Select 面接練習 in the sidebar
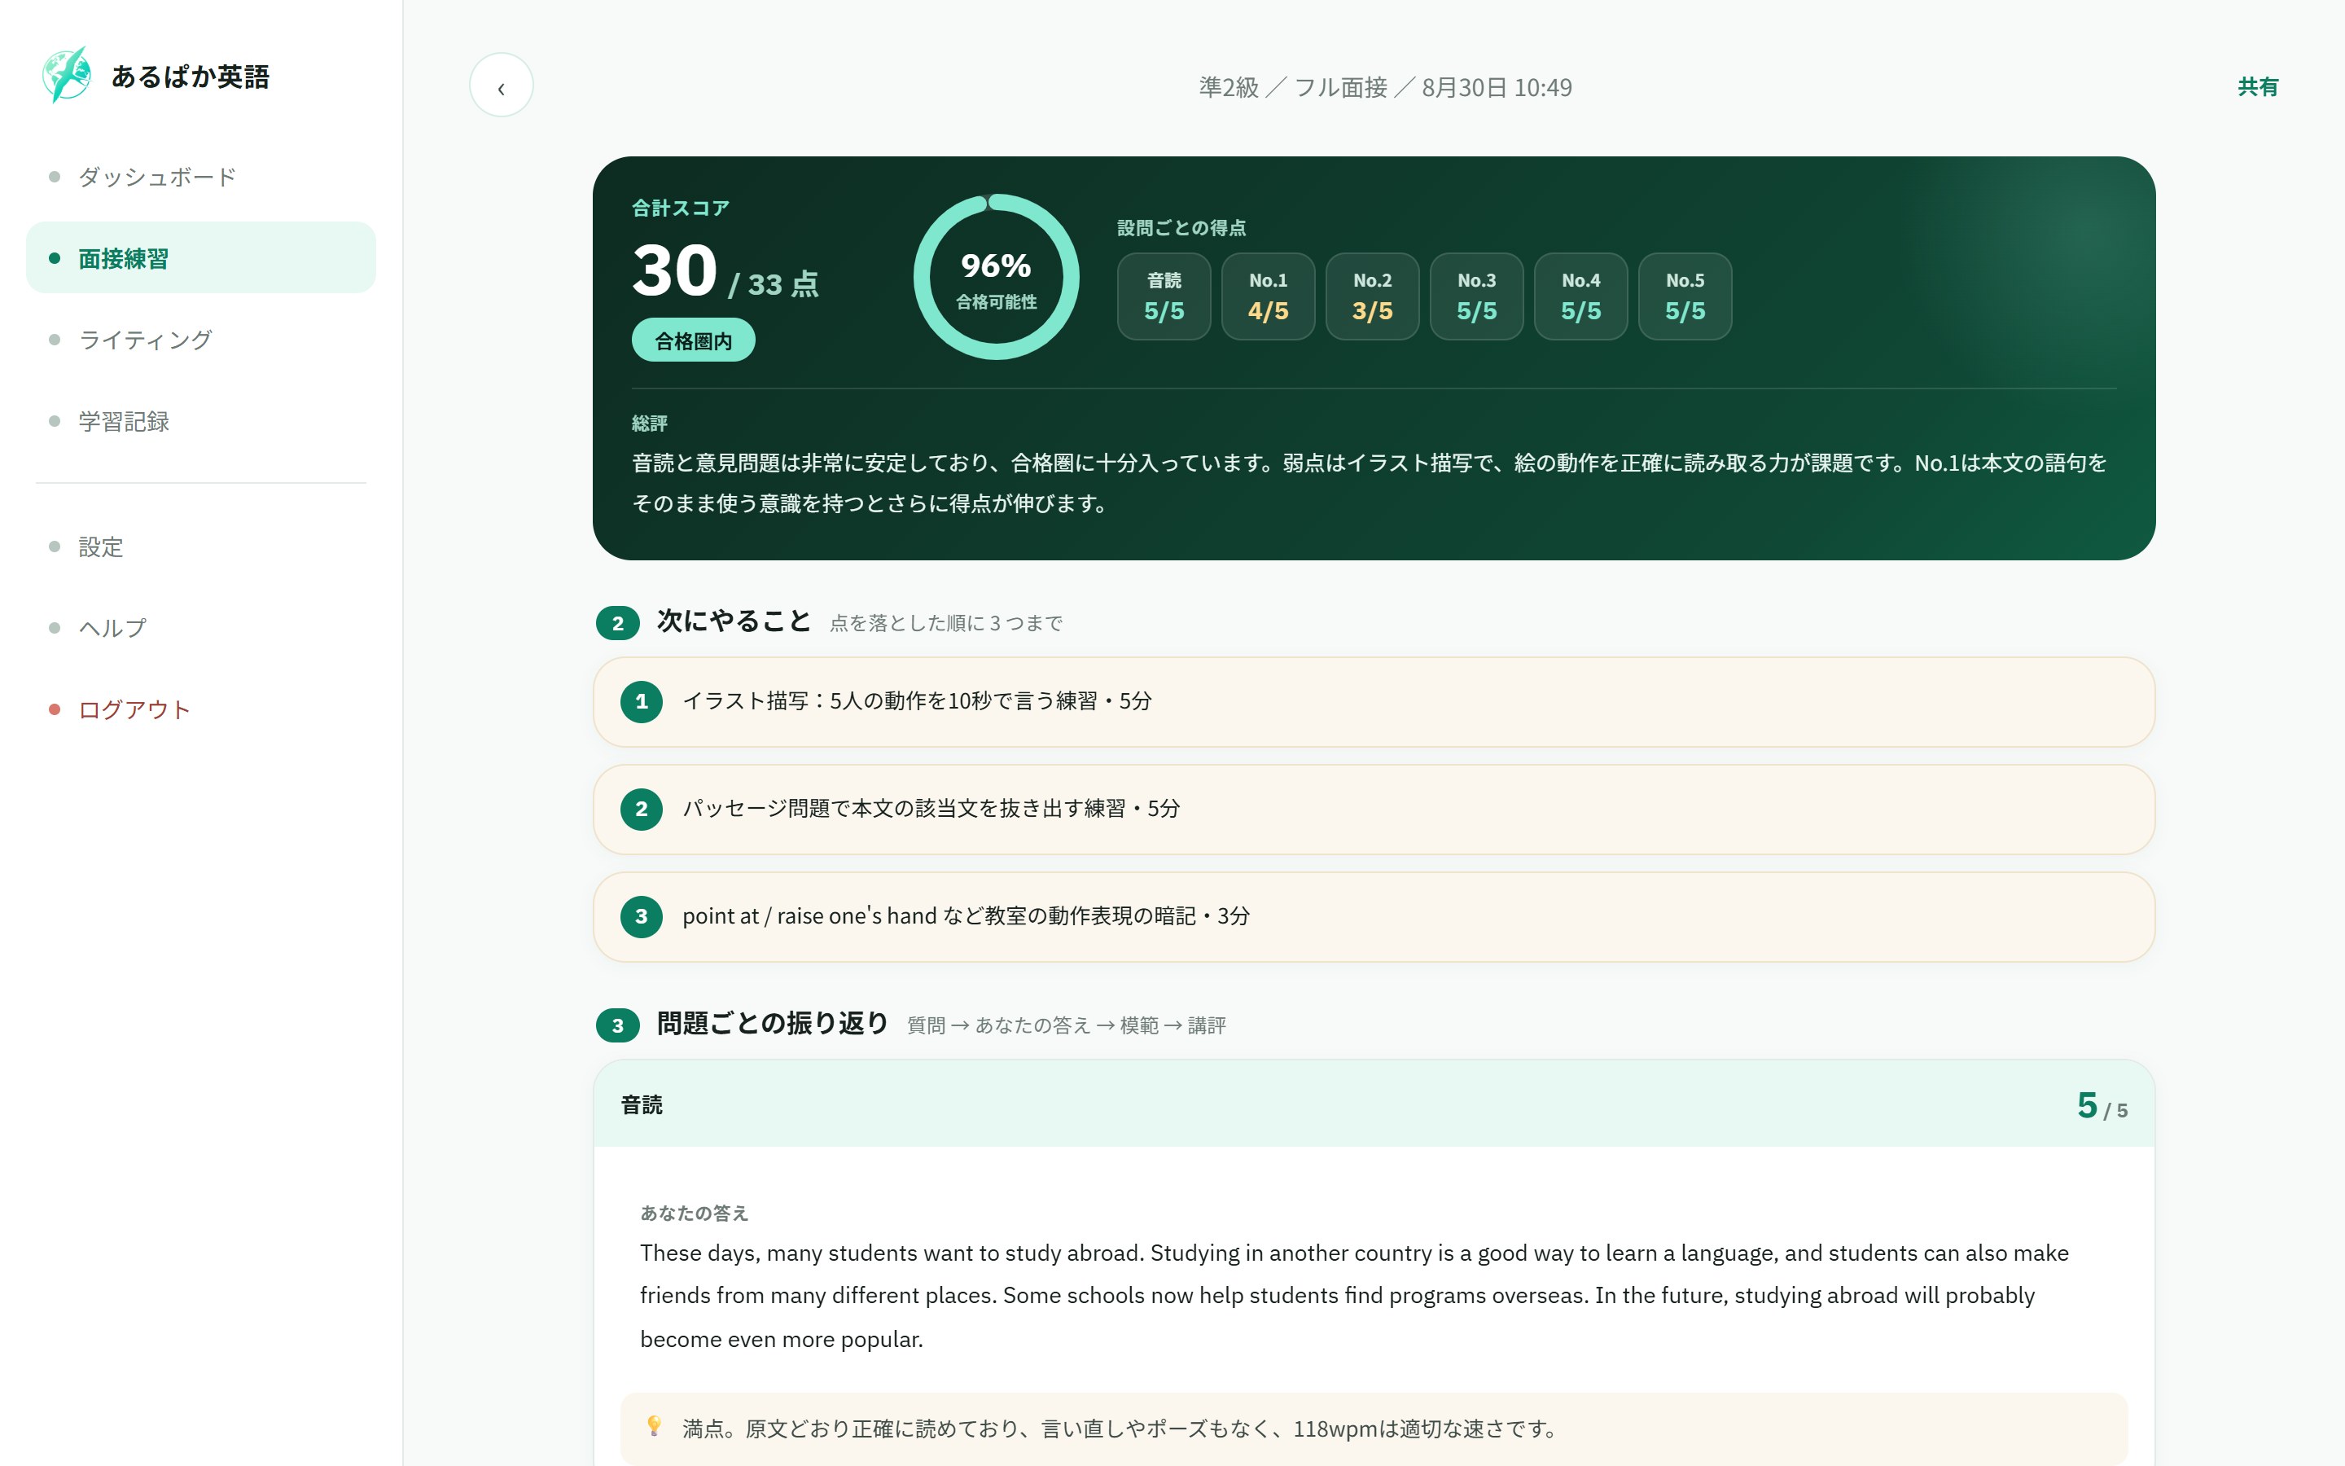Viewport: 2345px width, 1466px height. pyautogui.click(x=200, y=258)
